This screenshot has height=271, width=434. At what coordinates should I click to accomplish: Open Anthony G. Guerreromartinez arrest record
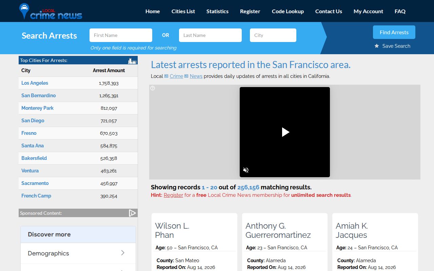click(278, 230)
